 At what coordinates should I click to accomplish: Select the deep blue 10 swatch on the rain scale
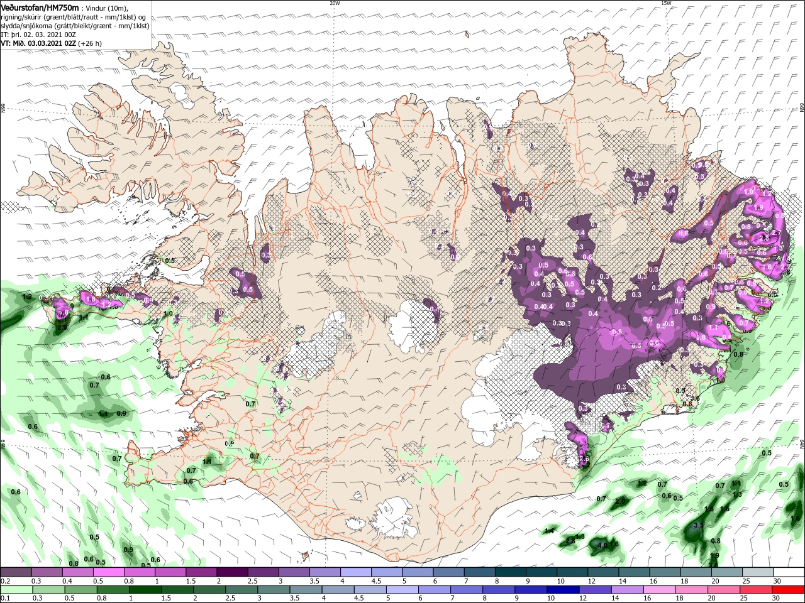point(563,590)
